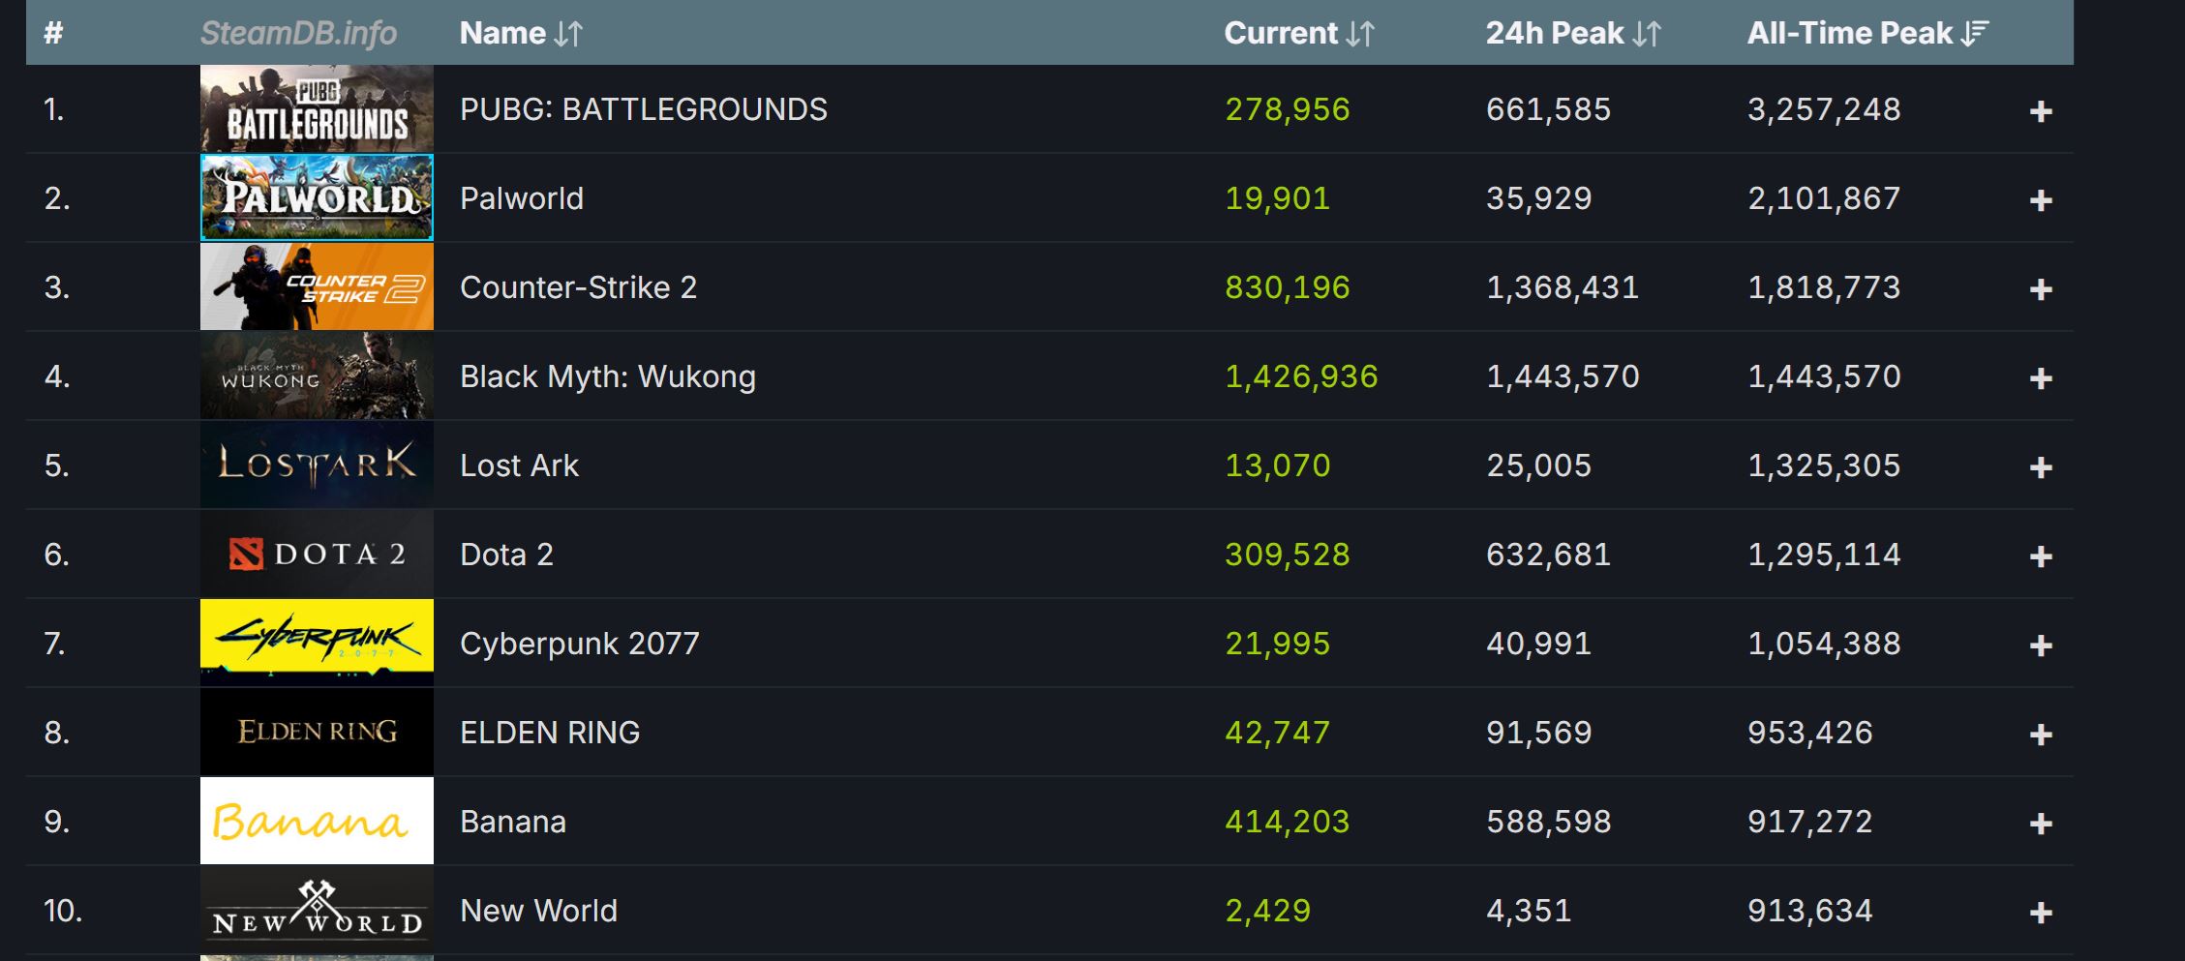This screenshot has height=961, width=2185.
Task: Open the Cyberpunk 2077 yellow thumbnail
Action: coord(317,643)
